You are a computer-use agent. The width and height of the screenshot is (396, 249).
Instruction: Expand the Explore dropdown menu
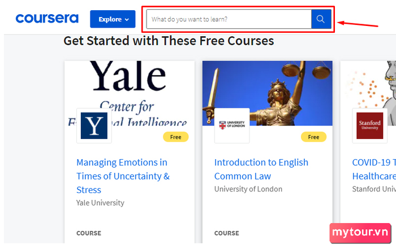[113, 19]
